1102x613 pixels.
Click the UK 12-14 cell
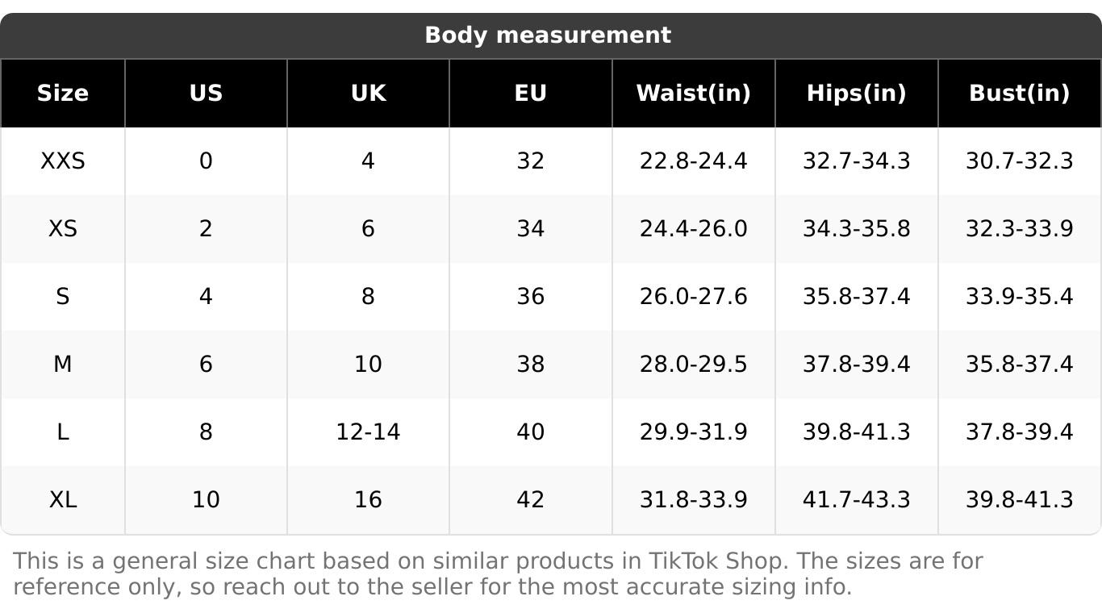click(x=368, y=432)
